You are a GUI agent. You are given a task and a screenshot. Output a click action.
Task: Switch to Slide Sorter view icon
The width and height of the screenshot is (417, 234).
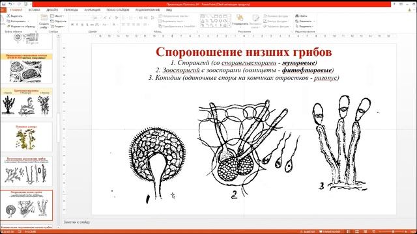click(x=357, y=231)
